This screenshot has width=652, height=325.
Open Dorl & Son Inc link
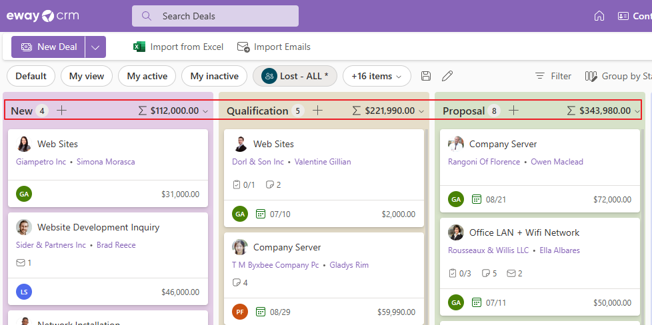click(x=258, y=162)
